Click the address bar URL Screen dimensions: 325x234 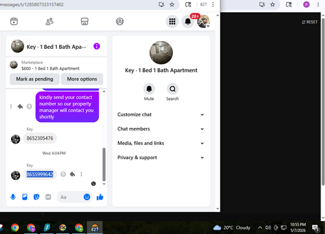pyautogui.click(x=32, y=5)
